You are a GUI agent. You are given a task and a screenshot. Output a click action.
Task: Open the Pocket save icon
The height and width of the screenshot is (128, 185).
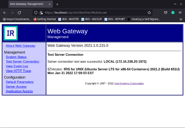(166, 13)
